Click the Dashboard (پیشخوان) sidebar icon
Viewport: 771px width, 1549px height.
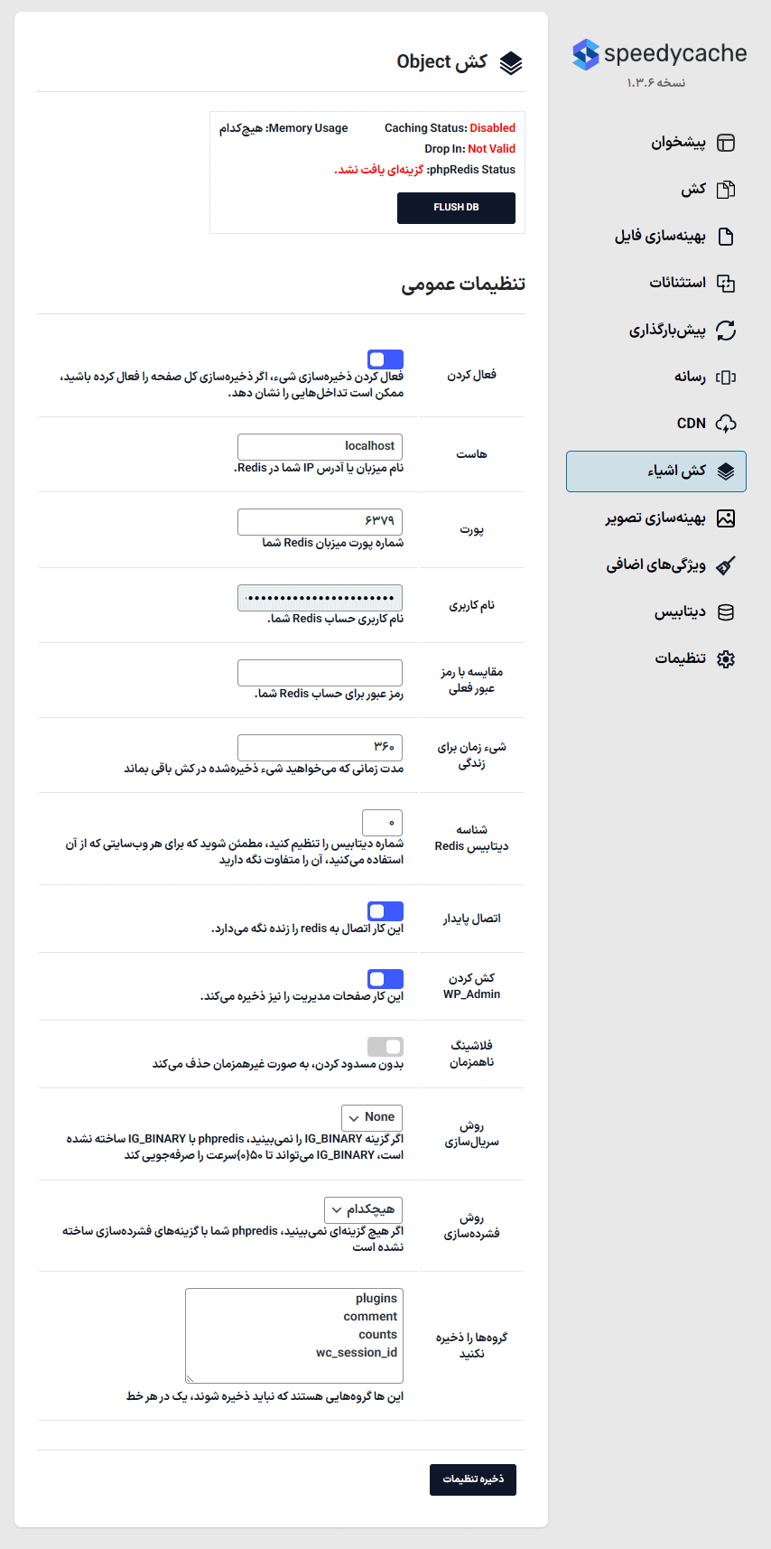[725, 143]
